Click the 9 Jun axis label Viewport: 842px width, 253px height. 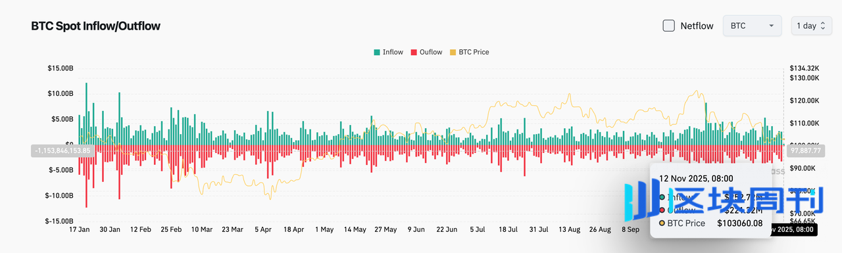[416, 230]
